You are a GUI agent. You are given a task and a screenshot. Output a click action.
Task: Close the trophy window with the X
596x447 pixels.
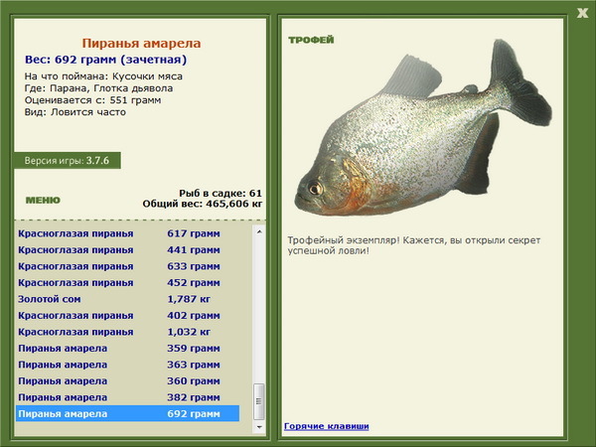click(x=582, y=13)
